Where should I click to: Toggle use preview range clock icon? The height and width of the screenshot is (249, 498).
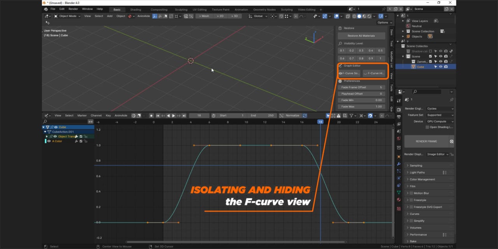(214, 116)
